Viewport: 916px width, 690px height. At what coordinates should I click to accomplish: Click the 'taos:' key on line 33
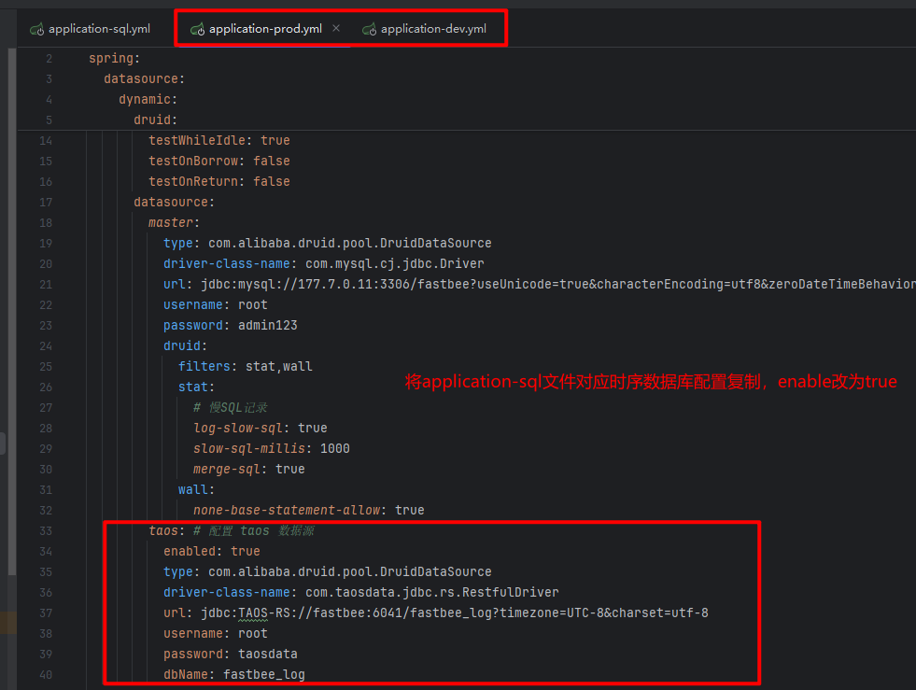click(x=166, y=530)
